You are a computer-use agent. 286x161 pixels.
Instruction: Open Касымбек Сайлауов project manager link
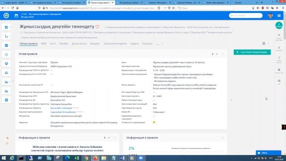[61, 108]
